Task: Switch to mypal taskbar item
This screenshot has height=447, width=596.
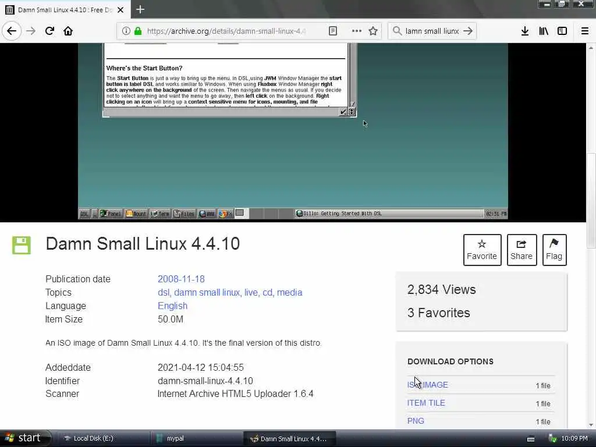Action: point(196,438)
